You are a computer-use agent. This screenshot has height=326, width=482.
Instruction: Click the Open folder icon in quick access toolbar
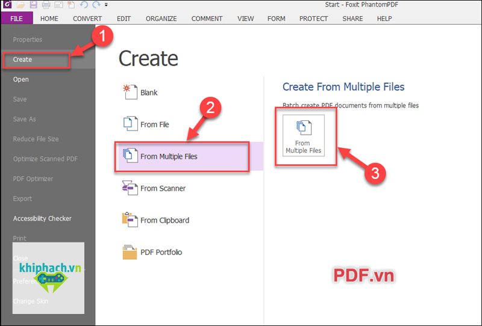point(20,5)
